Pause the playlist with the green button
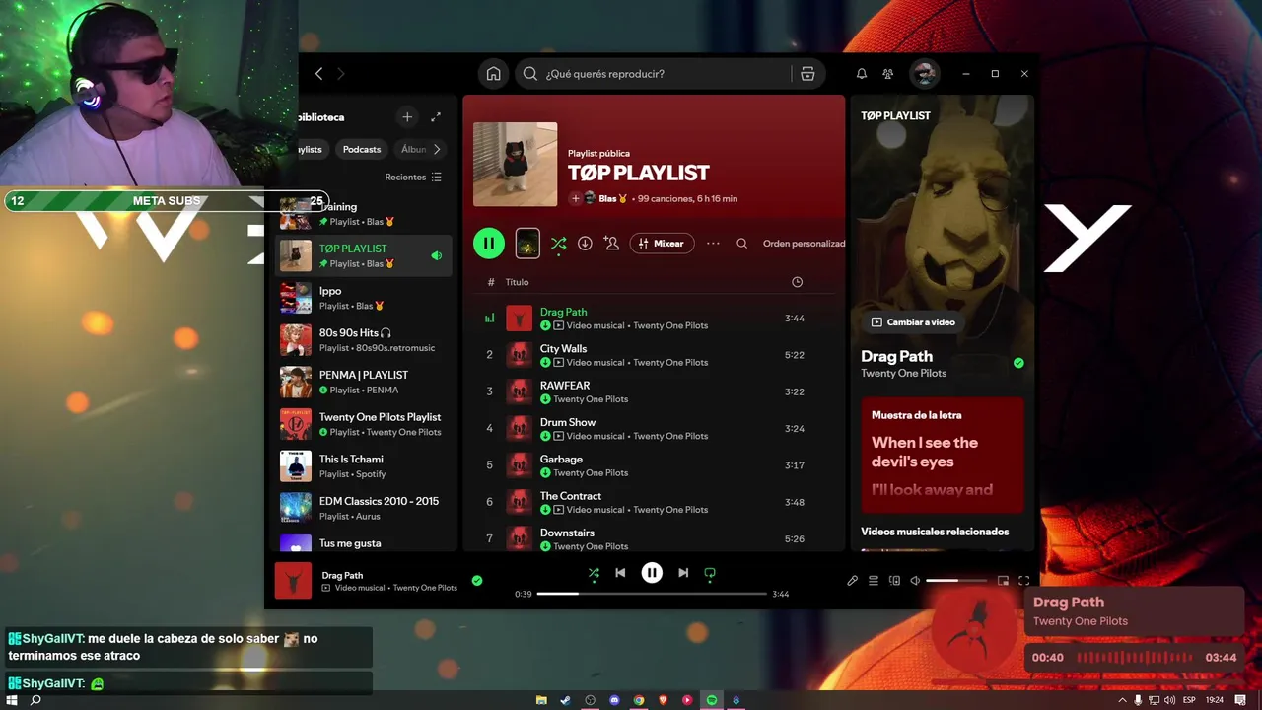Viewport: 1262px width, 710px height. (489, 244)
